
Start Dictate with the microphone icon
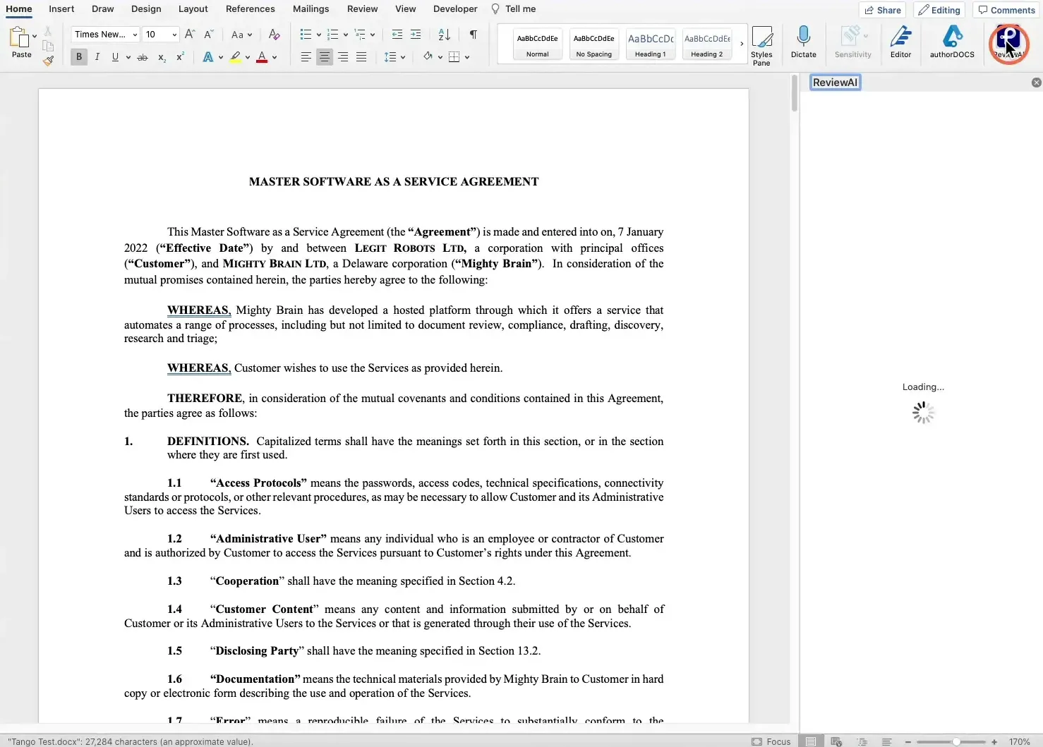(803, 42)
